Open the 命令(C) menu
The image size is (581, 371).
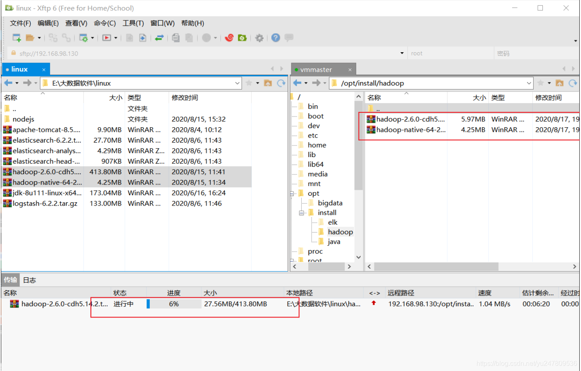pyautogui.click(x=105, y=23)
